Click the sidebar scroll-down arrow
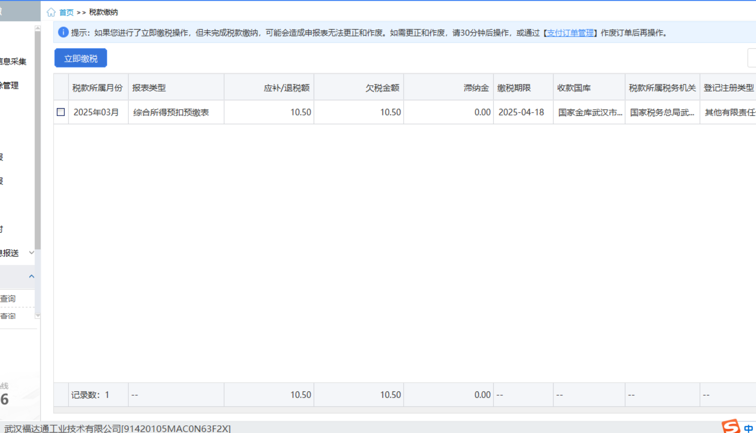The height and width of the screenshot is (433, 756). pyautogui.click(x=38, y=316)
